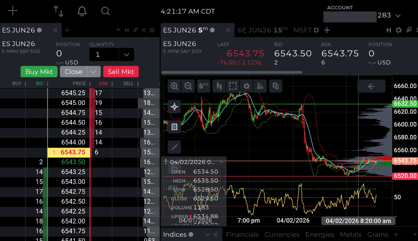
Task: Click the highlighted 6543.75 DOM price row
Action: [x=70, y=152]
